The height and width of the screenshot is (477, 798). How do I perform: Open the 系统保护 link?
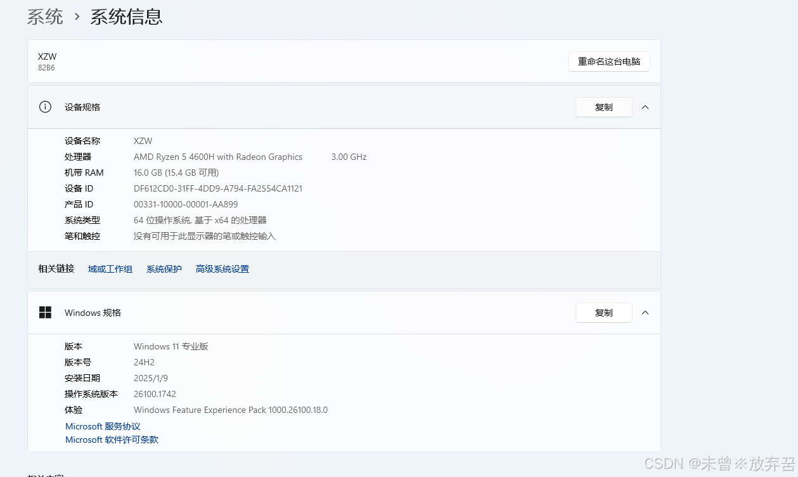164,269
